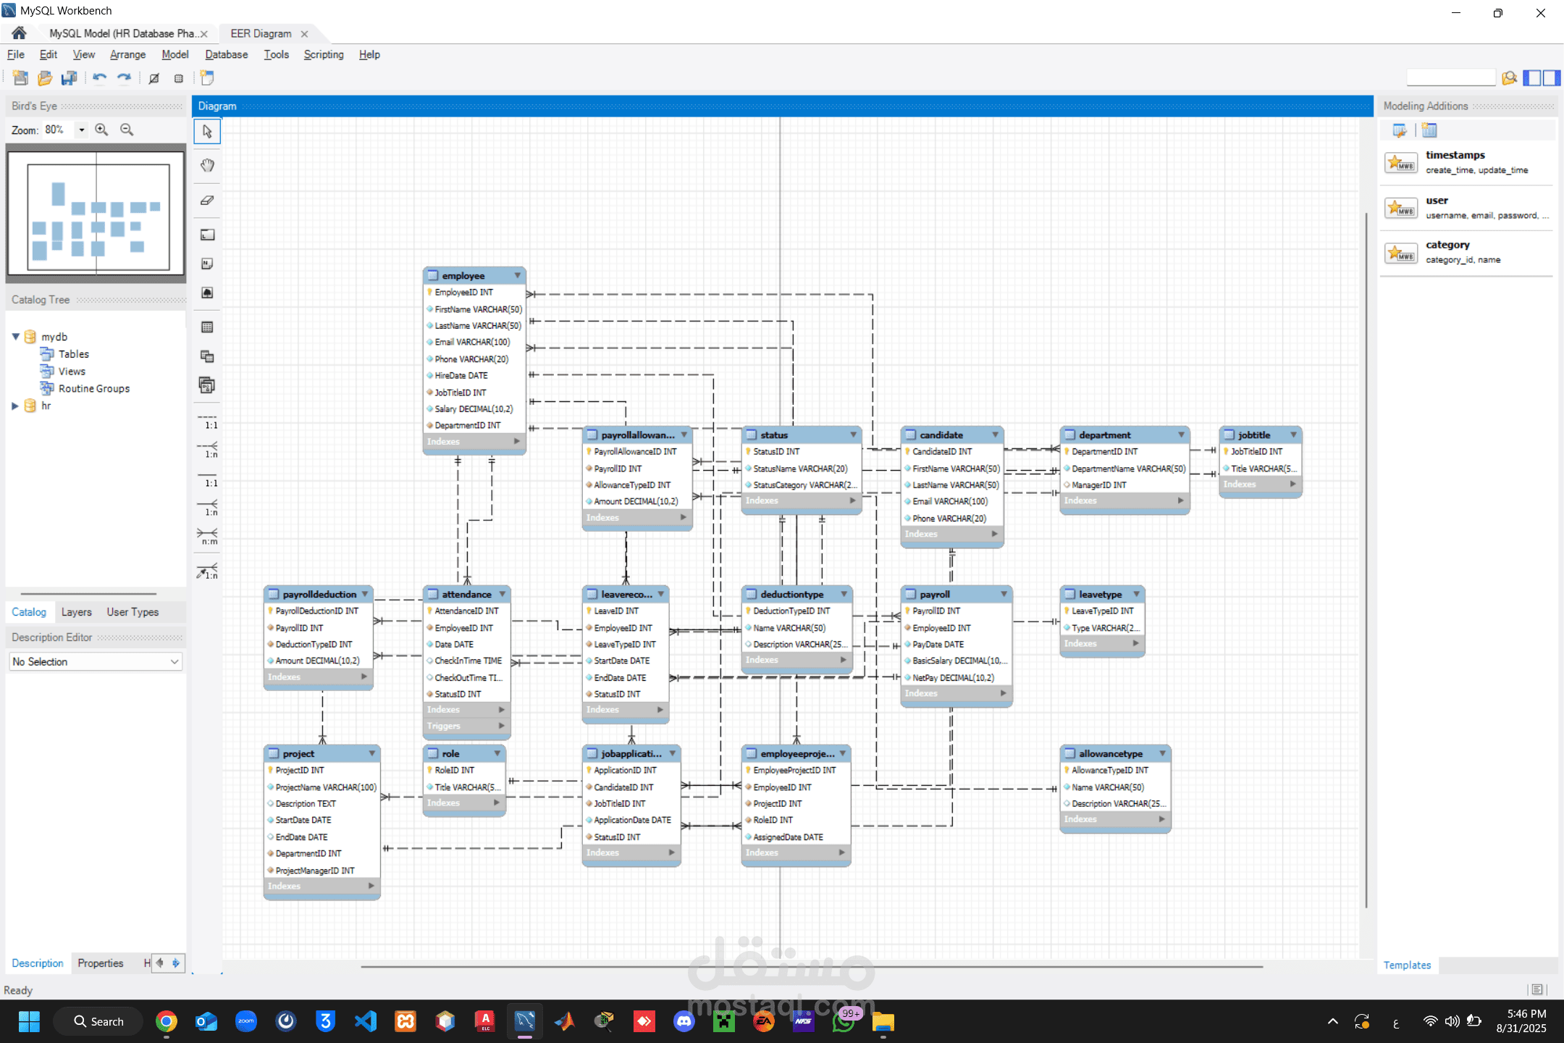
Task: Click the save model toolbar icon
Action: click(70, 78)
